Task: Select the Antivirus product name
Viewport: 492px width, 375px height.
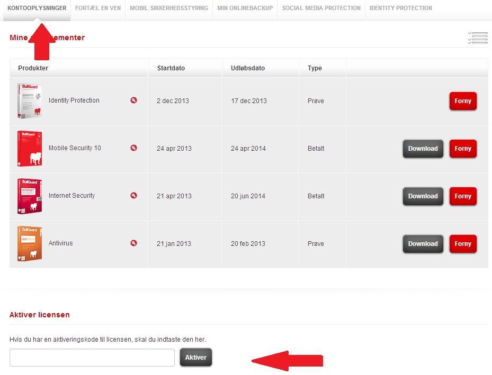Action: 60,243
